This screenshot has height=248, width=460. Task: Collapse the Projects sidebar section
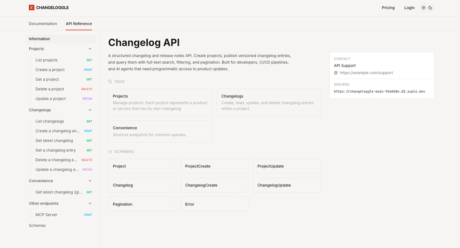point(90,49)
